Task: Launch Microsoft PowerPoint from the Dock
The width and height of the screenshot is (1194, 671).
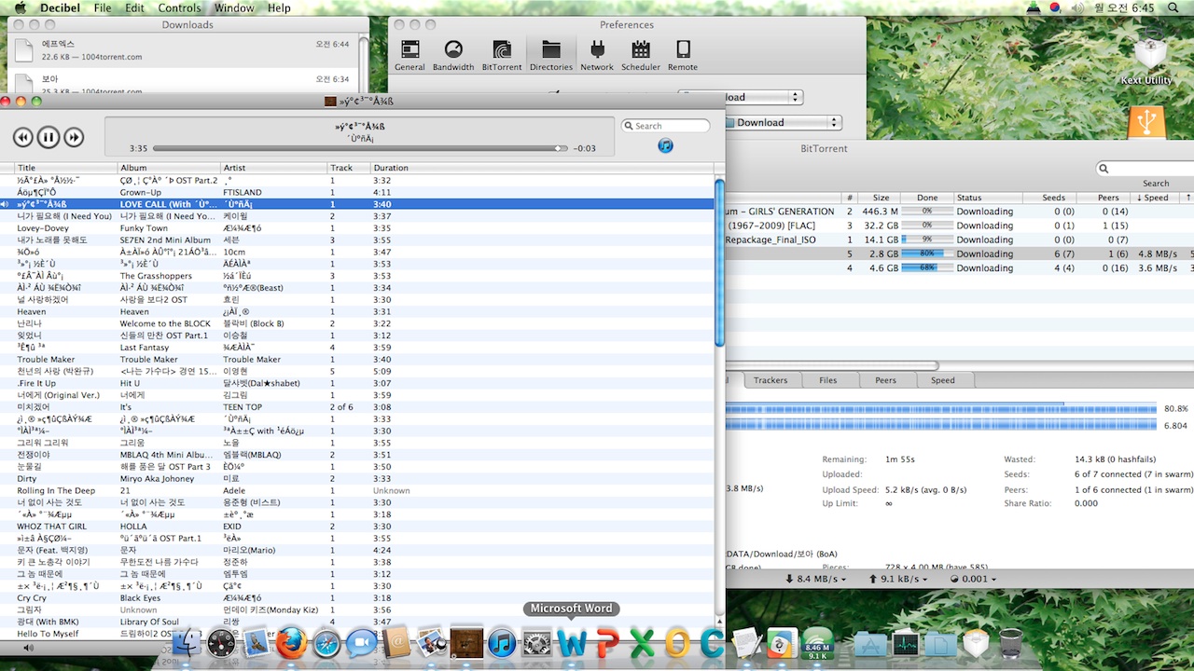Action: [607, 643]
